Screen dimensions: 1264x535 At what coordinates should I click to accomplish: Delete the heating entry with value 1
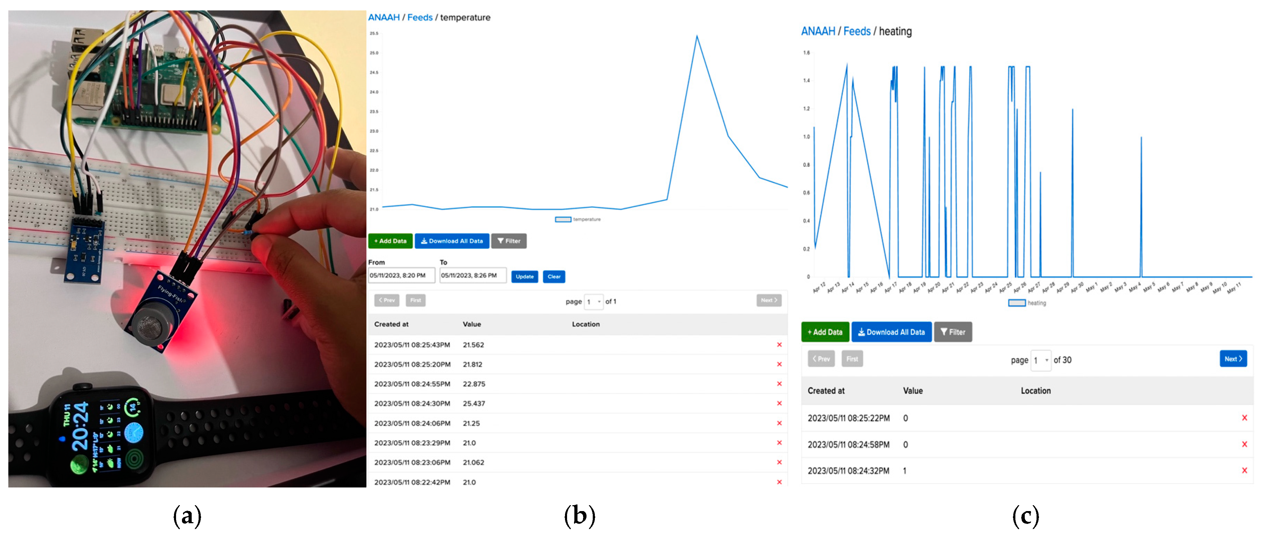1244,470
